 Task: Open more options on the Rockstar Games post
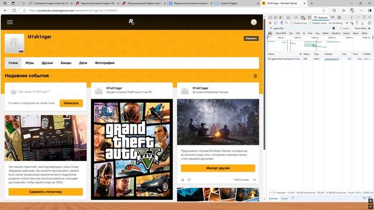coord(254,180)
